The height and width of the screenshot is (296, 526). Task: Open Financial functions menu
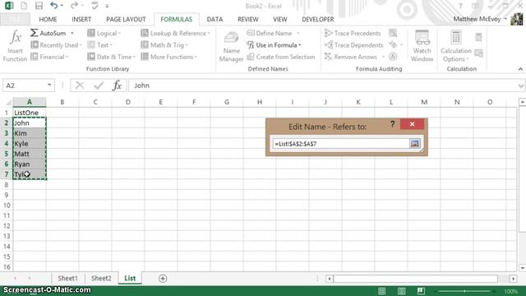[x=49, y=57]
